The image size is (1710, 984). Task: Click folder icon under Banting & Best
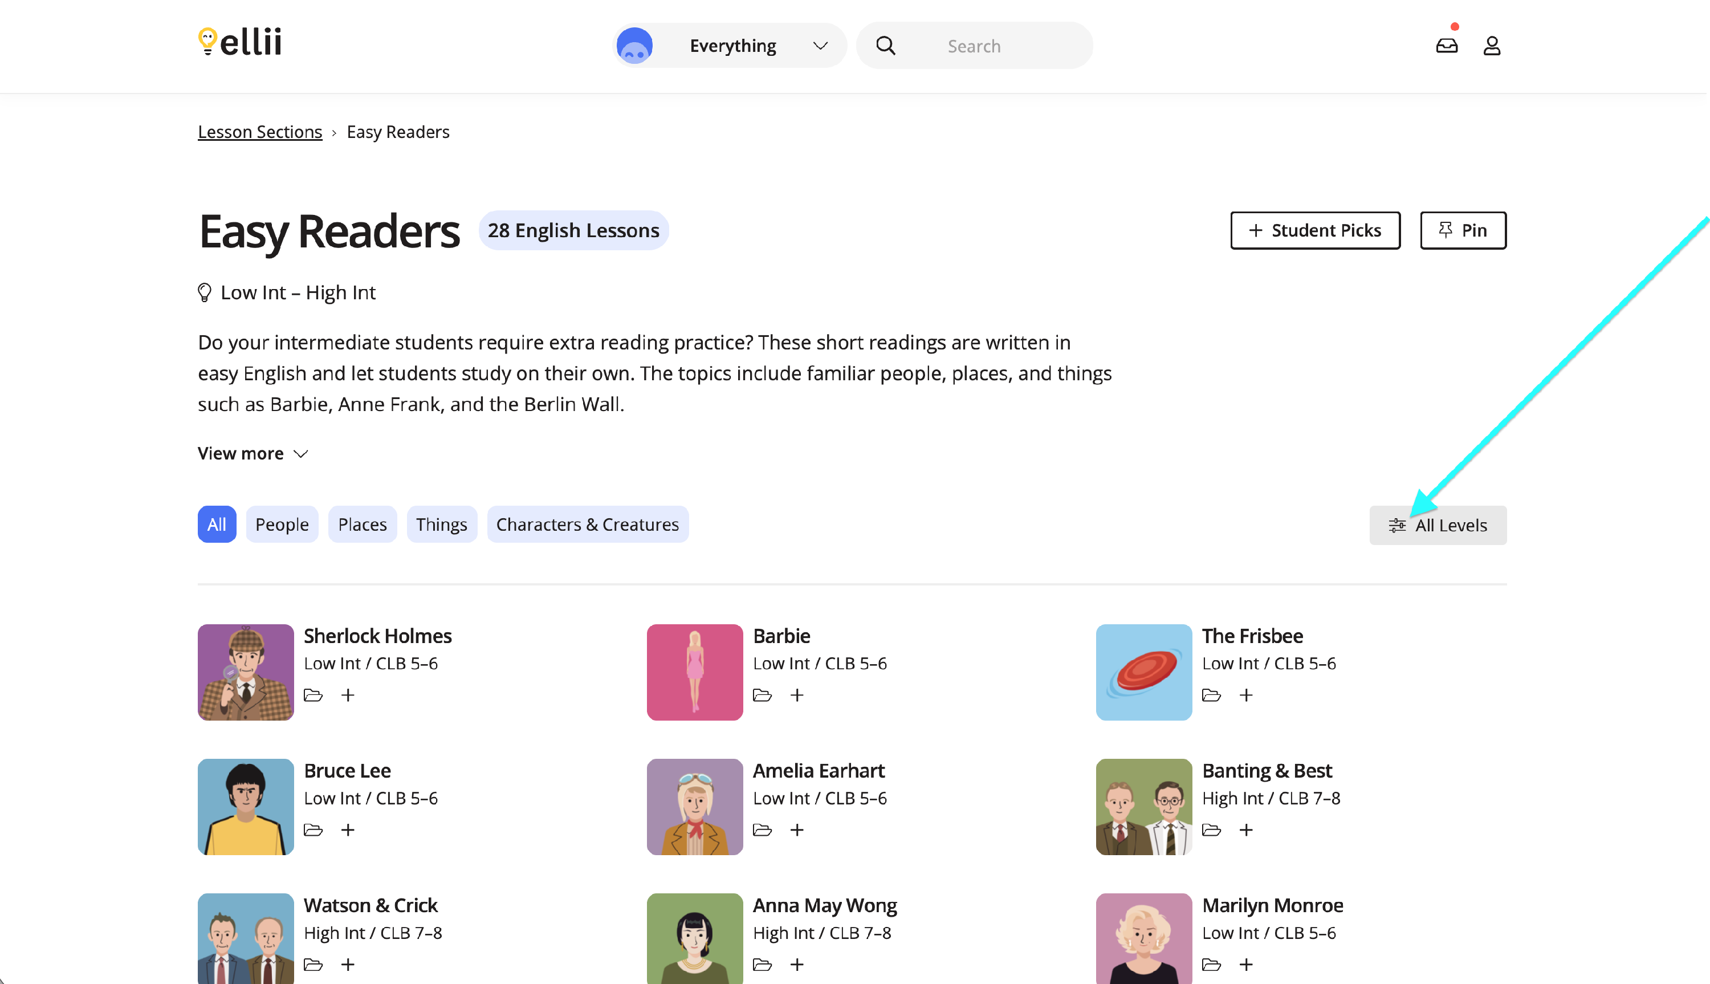click(x=1211, y=830)
